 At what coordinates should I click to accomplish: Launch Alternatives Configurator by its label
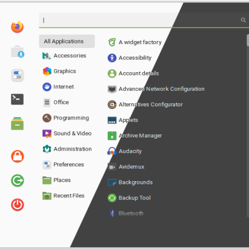pyautogui.click(x=151, y=105)
